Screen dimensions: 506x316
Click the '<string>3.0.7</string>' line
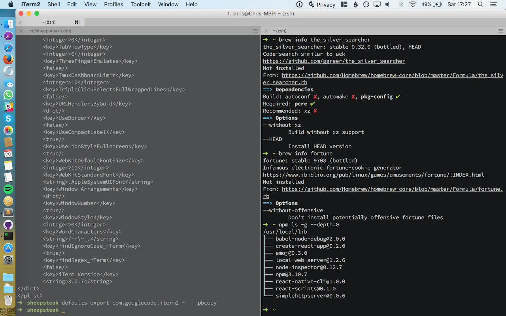(77, 282)
